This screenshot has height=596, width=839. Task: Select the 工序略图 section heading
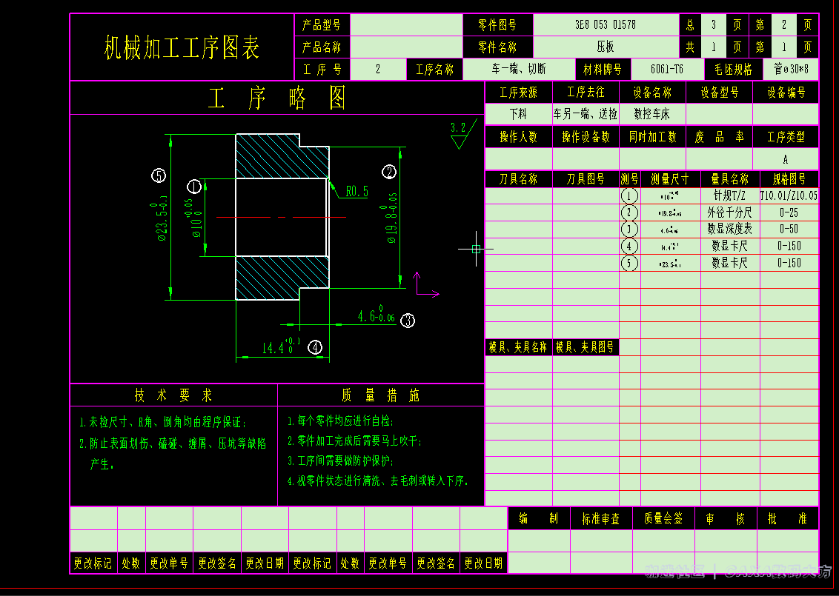click(277, 98)
